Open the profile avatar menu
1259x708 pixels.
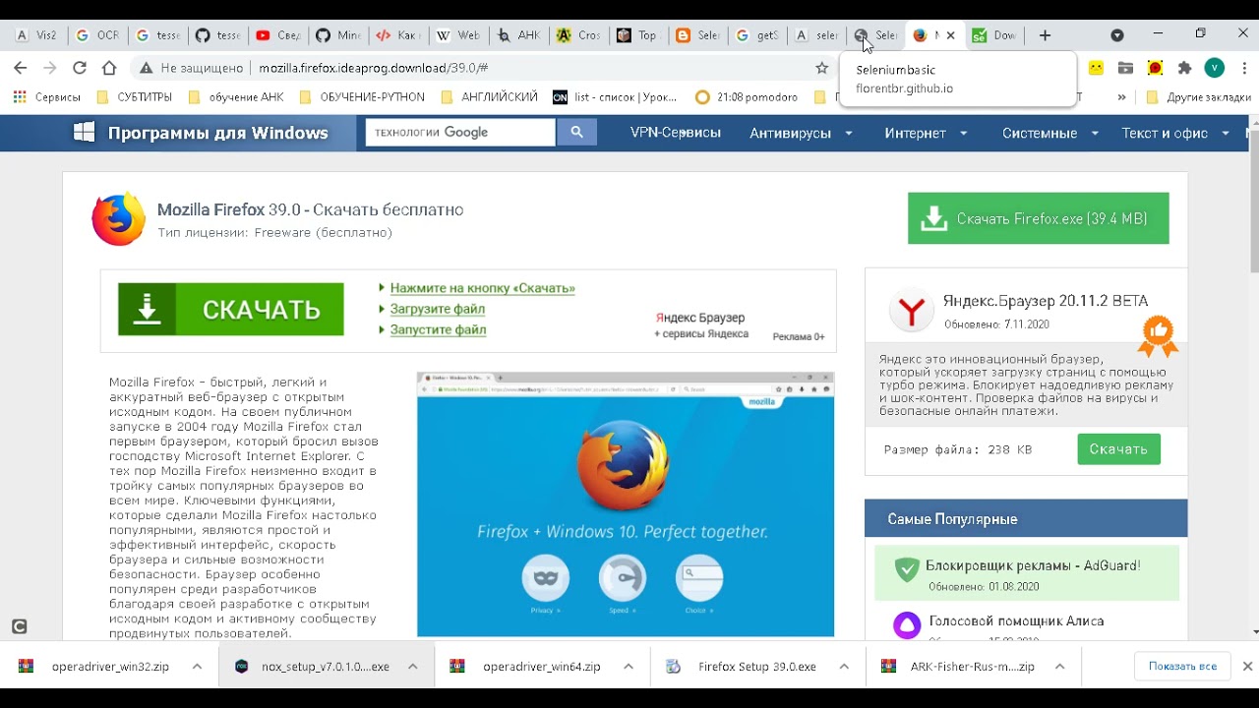click(x=1215, y=68)
